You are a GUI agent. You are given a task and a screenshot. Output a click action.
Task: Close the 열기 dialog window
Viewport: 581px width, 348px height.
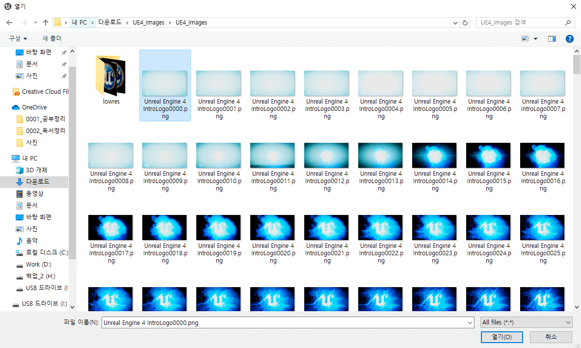click(x=573, y=6)
